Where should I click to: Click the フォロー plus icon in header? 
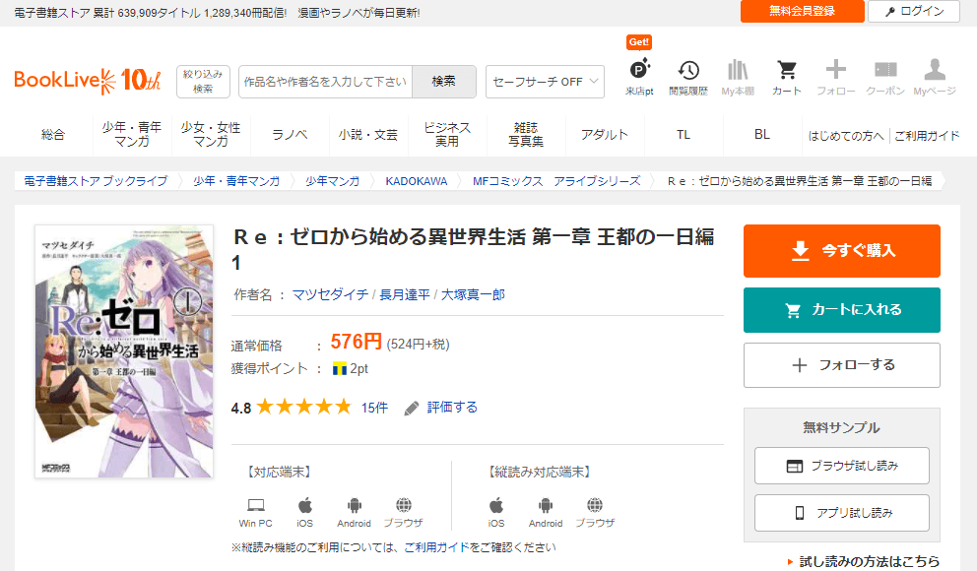tap(836, 75)
